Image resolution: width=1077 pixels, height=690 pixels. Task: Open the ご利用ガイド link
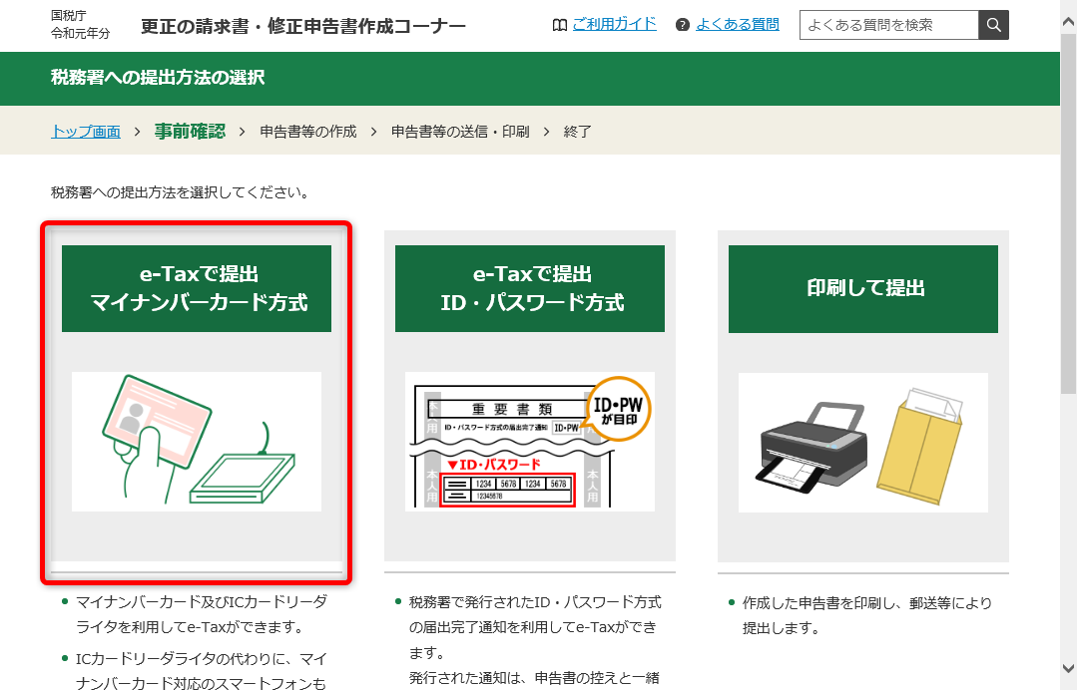tap(614, 25)
